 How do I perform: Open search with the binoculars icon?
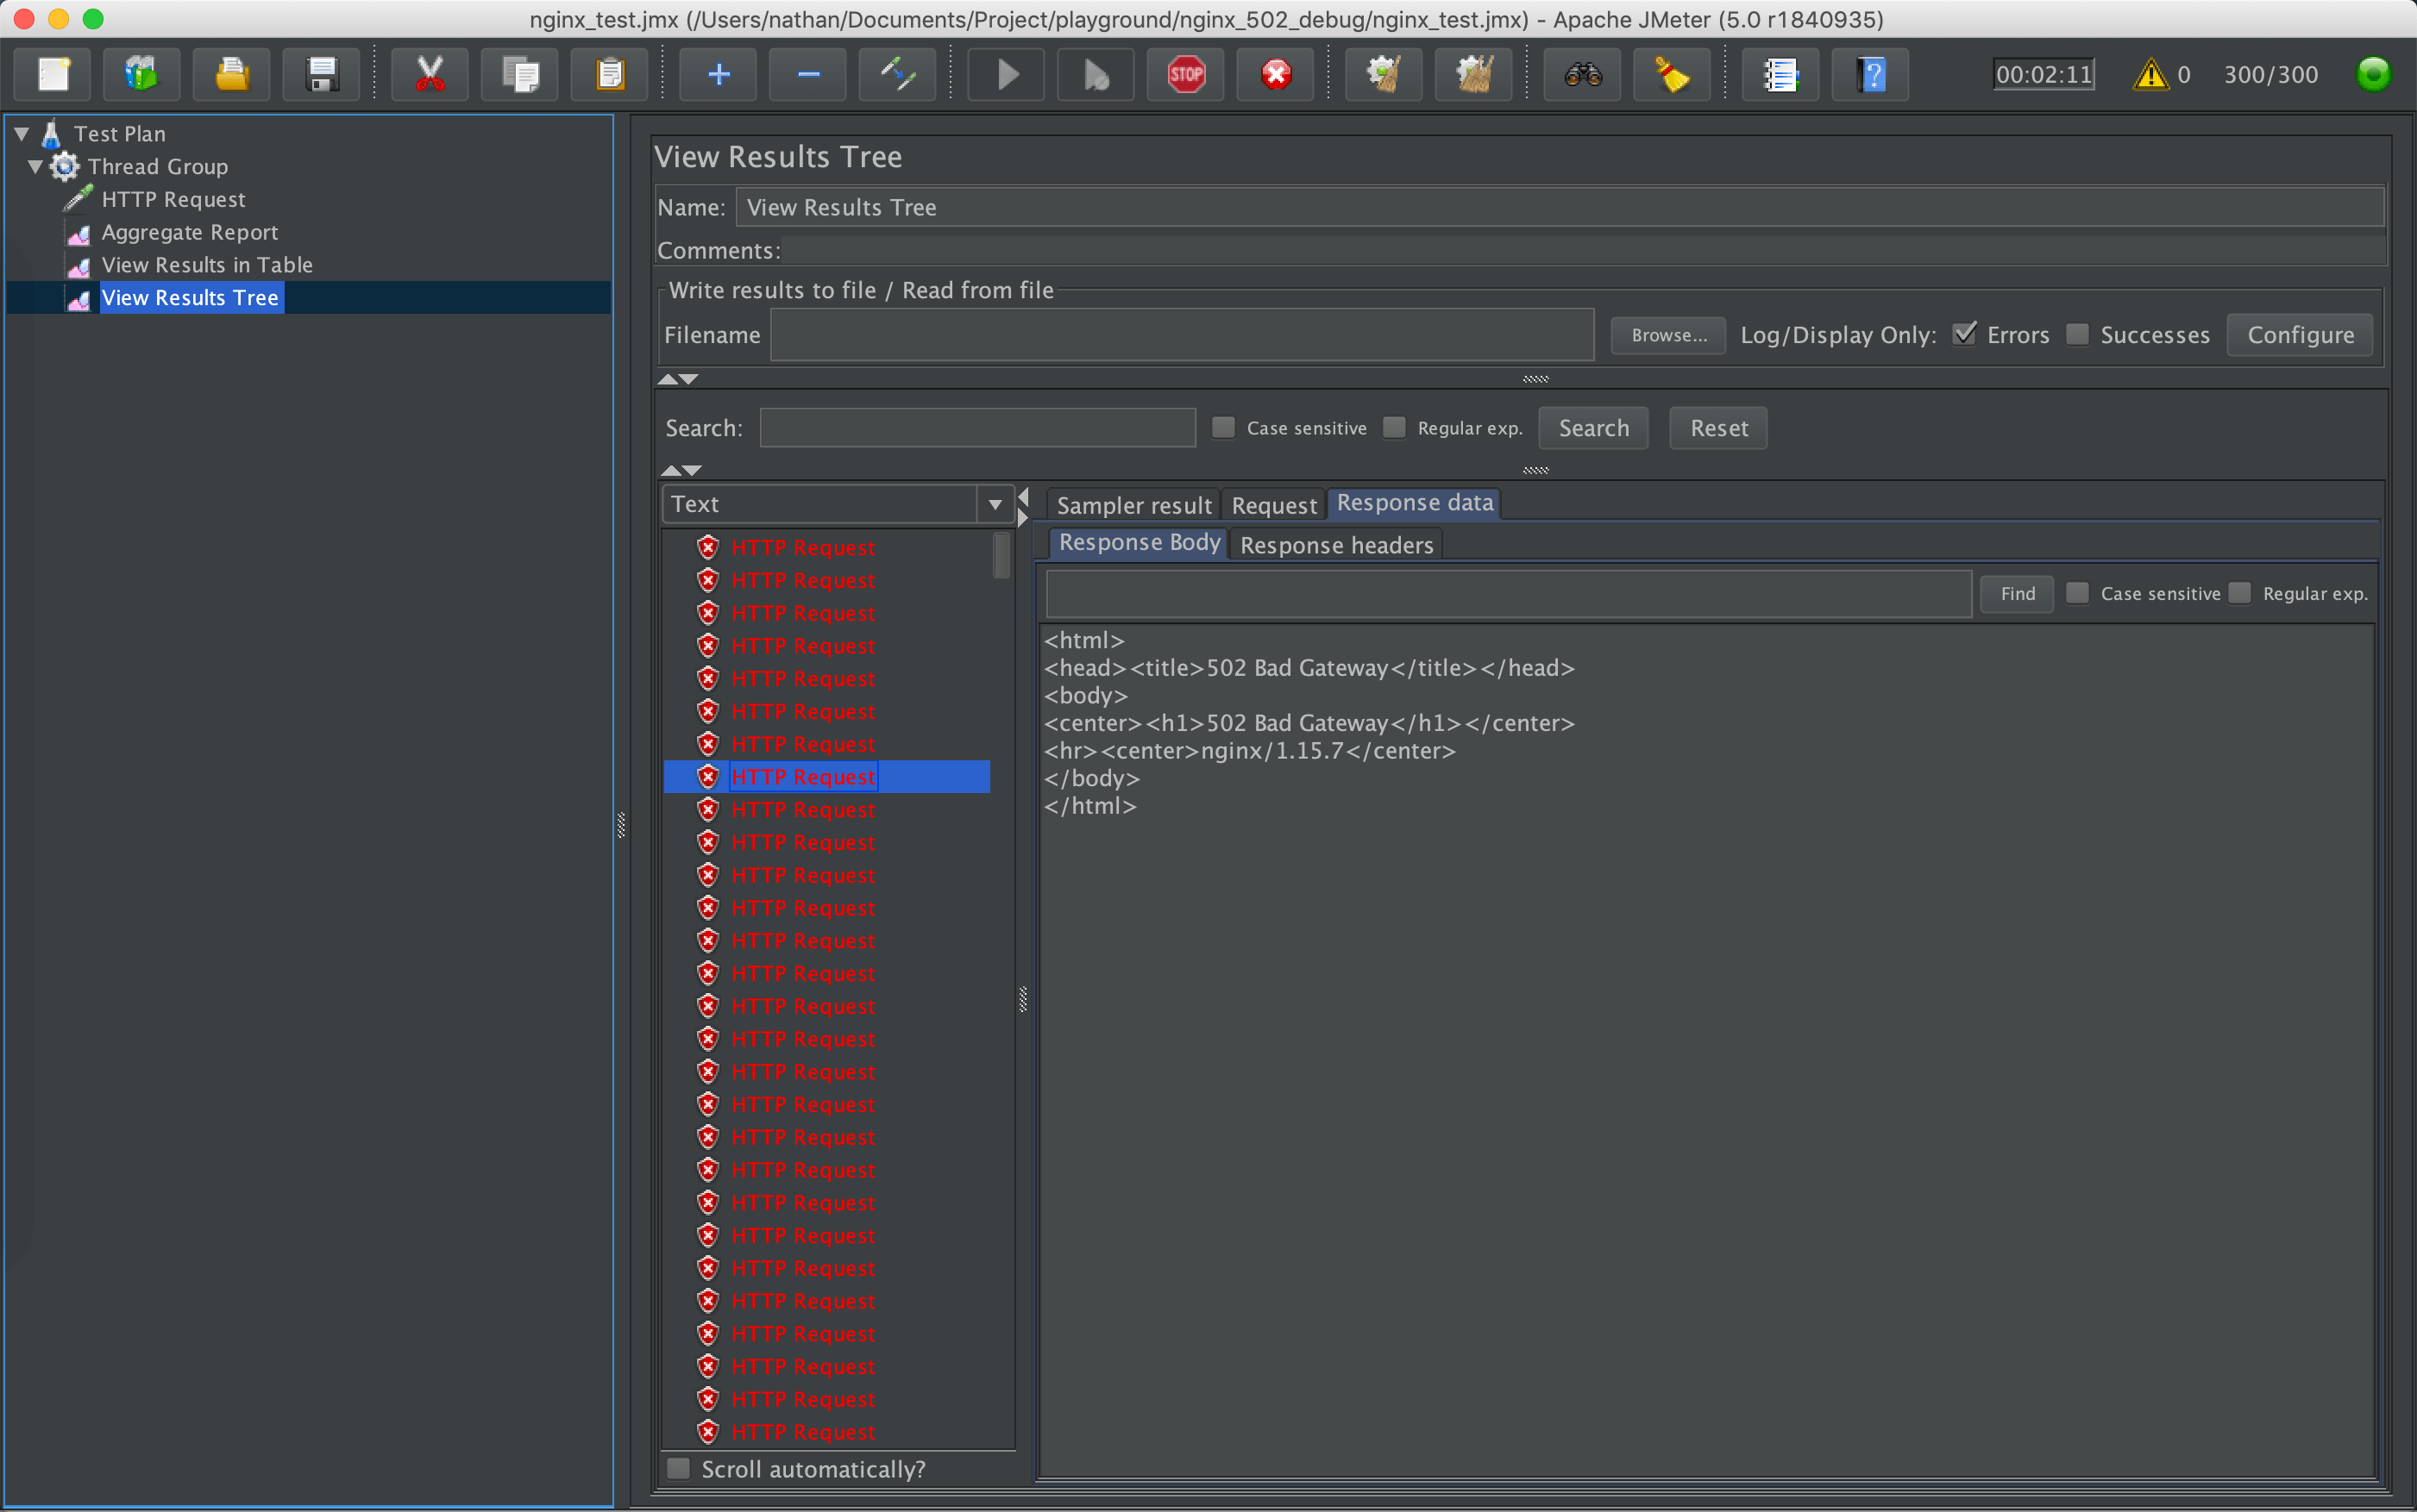coord(1580,74)
